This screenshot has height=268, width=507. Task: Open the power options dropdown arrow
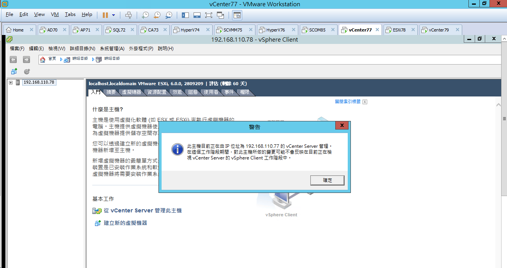point(113,15)
